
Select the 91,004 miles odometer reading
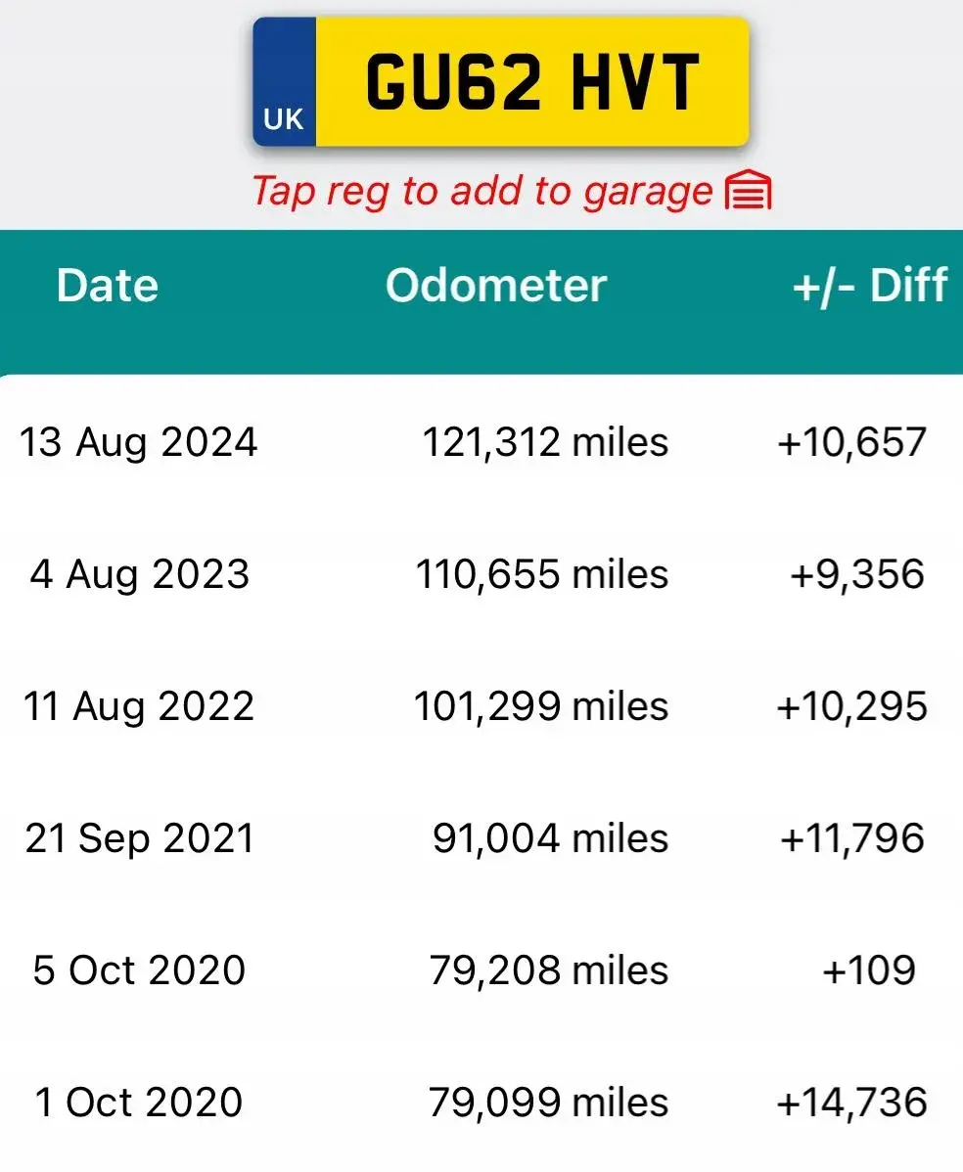(x=550, y=837)
